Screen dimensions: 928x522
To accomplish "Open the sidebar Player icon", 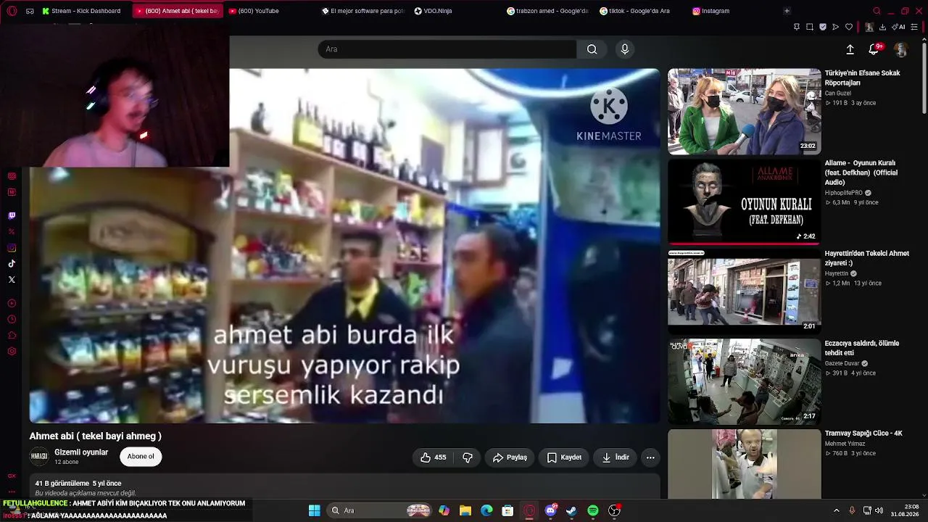I will 12,303.
